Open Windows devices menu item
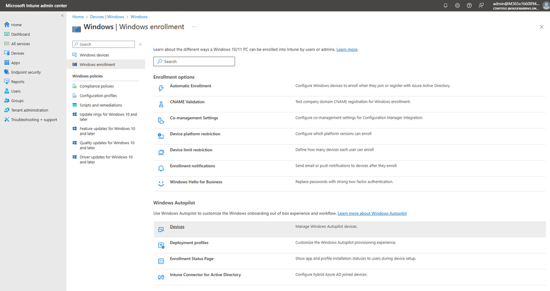550x291 pixels. coord(94,55)
